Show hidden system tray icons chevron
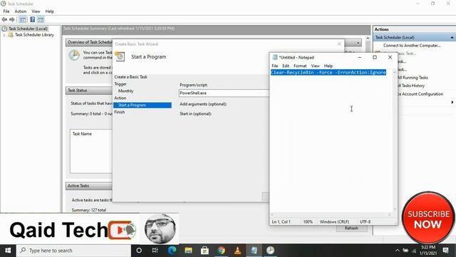The height and width of the screenshot is (257, 456). point(397,251)
